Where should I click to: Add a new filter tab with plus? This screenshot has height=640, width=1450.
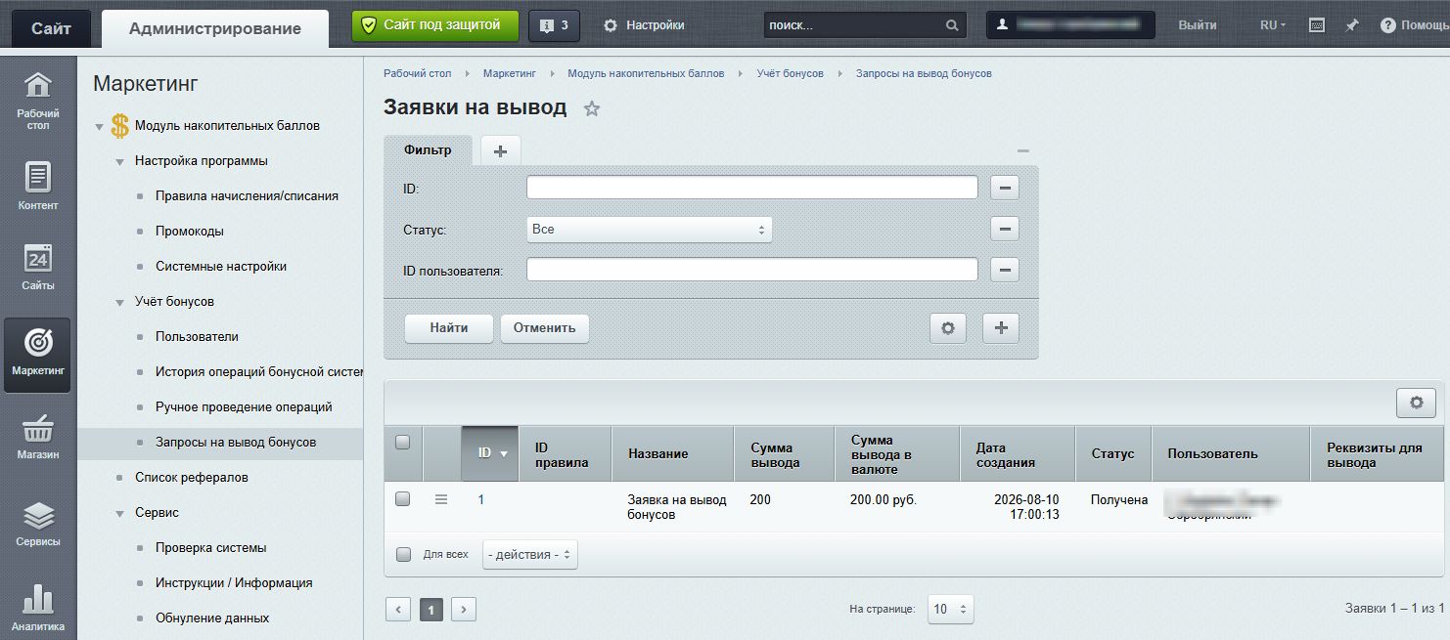500,151
